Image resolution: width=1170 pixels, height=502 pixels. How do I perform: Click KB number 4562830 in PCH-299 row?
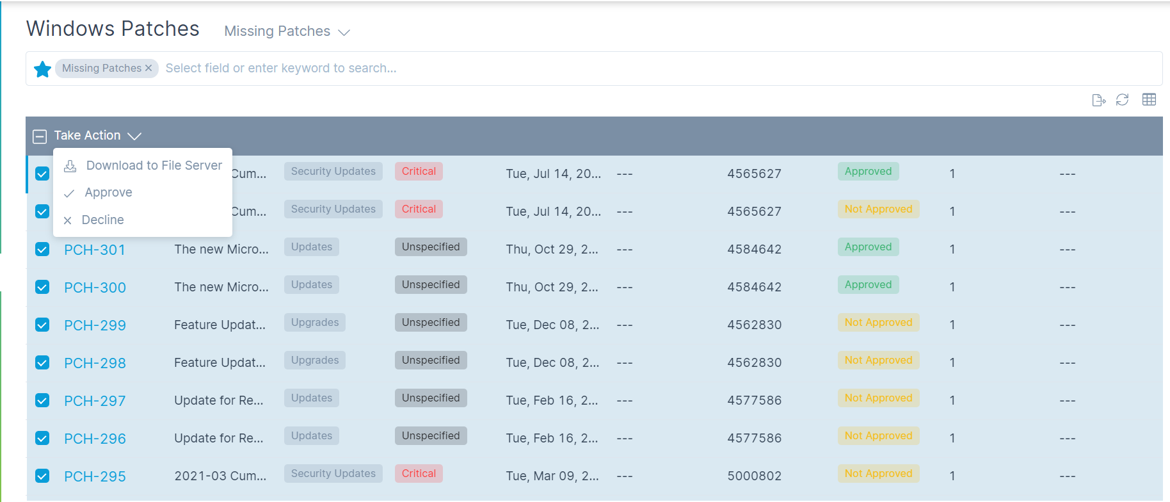point(754,325)
